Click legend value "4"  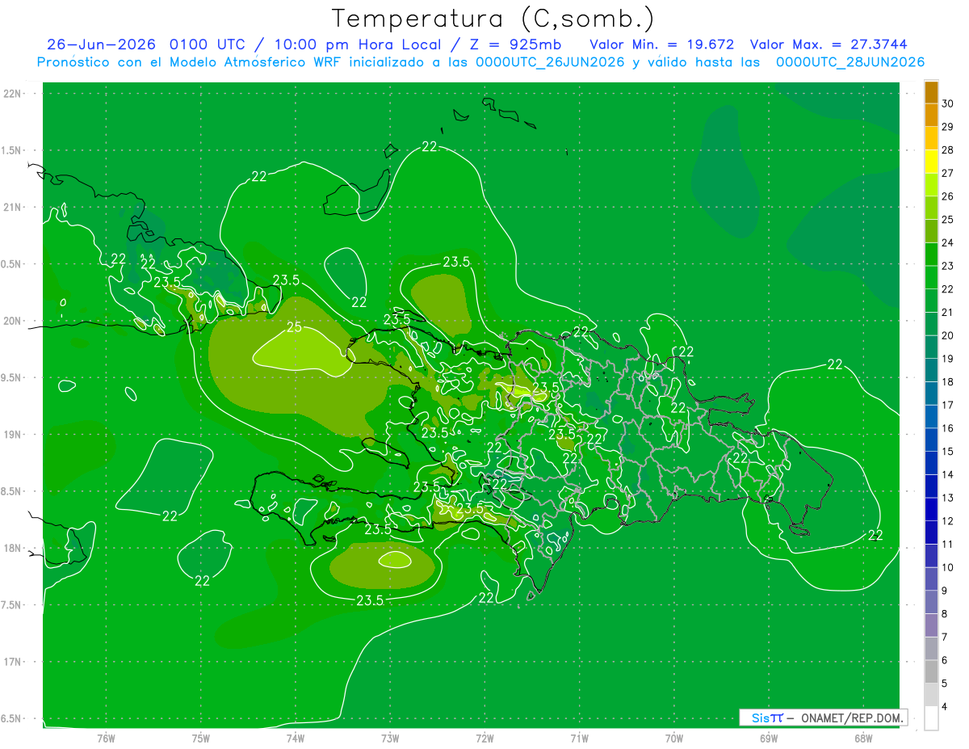(946, 707)
